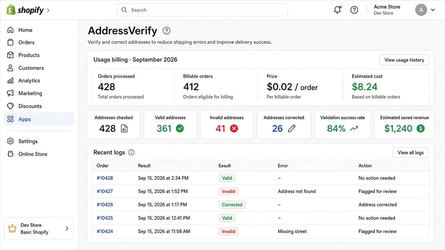Click the 412 billable orders value
The image size is (445, 250).
click(x=191, y=87)
